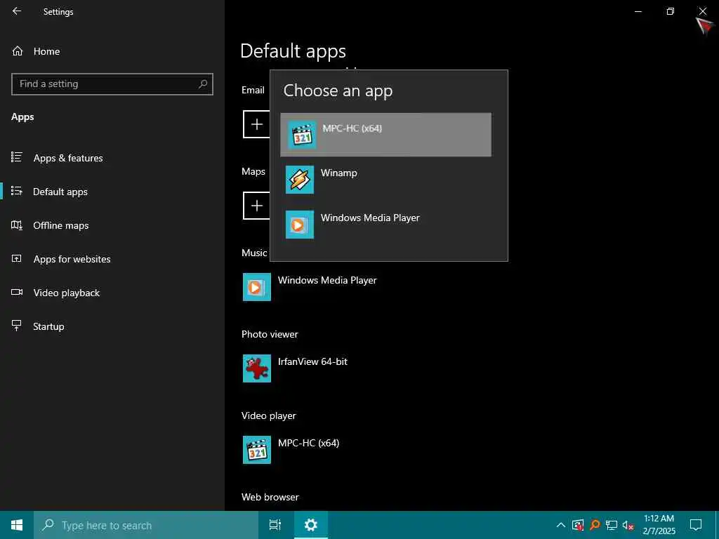
Task: Click the MPC-HC 321 clapperboard icon in popup
Action: (302, 135)
